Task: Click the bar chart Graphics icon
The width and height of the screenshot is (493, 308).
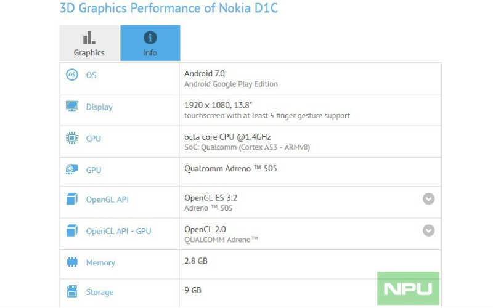Action: [89, 38]
